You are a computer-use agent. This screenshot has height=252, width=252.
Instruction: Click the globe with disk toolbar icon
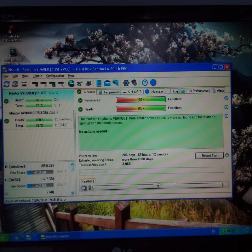(71, 83)
